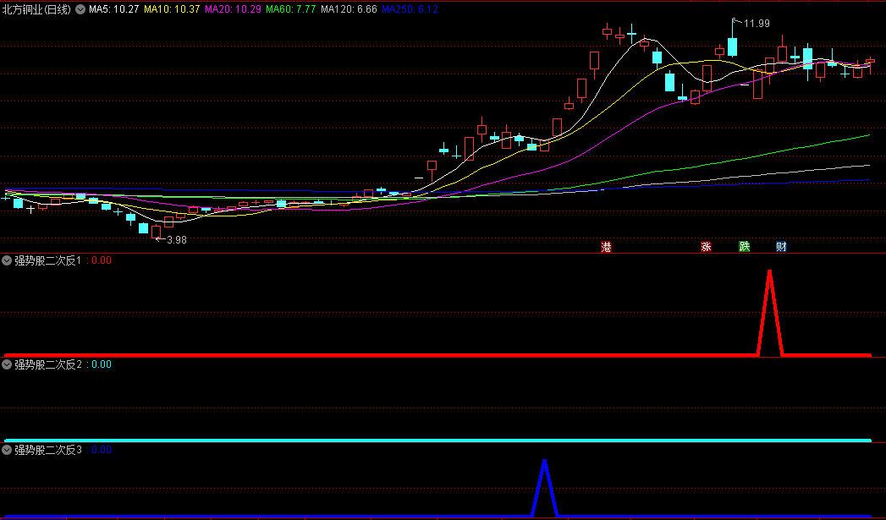This screenshot has height=520, width=886.
Task: Expand 强势股二次反3 indicator menu arrow
Action: pos(8,450)
